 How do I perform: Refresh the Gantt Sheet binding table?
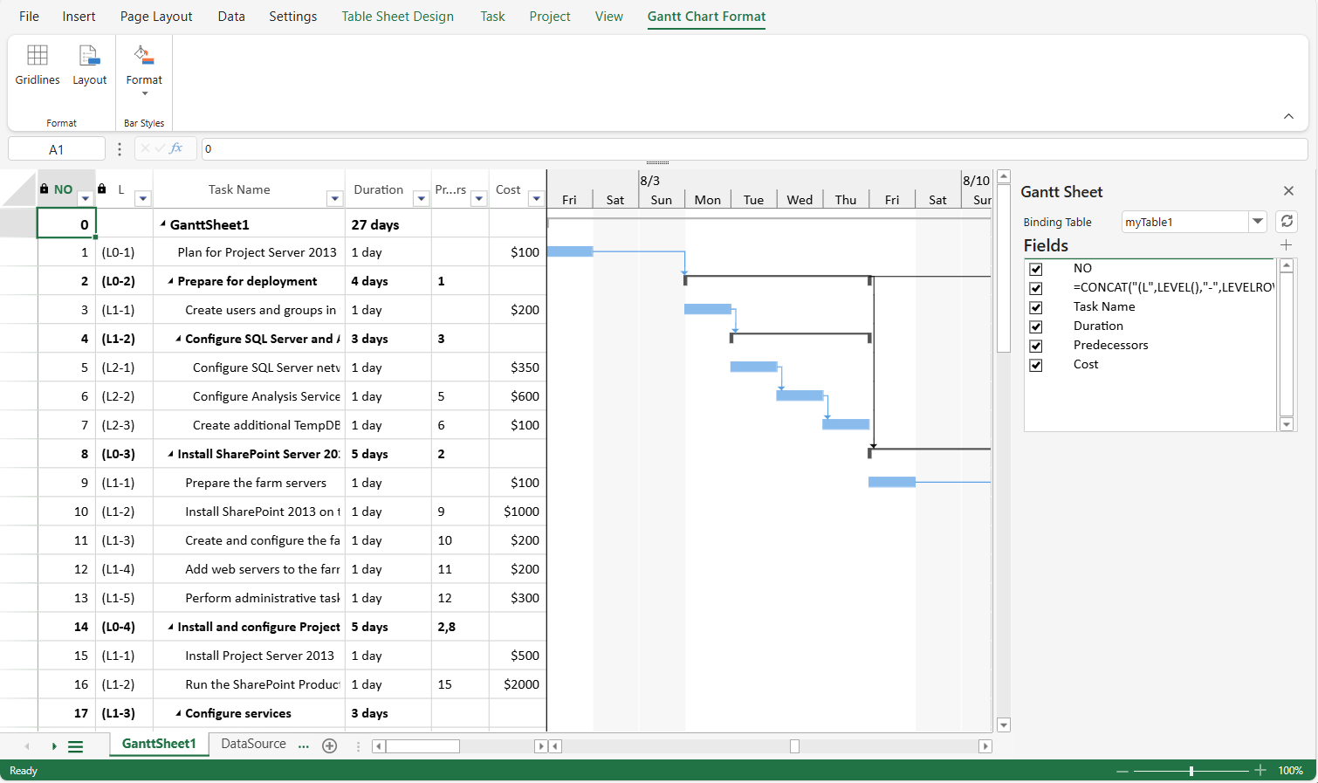(1287, 222)
